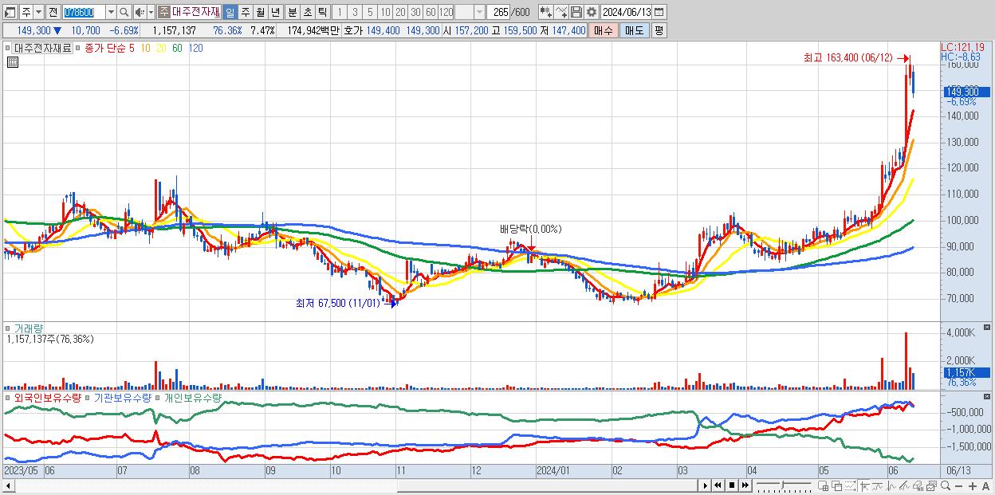Image resolution: width=995 pixels, height=495 pixels.
Task: Click the fast-forward button in chart controls
Action: click(745, 485)
